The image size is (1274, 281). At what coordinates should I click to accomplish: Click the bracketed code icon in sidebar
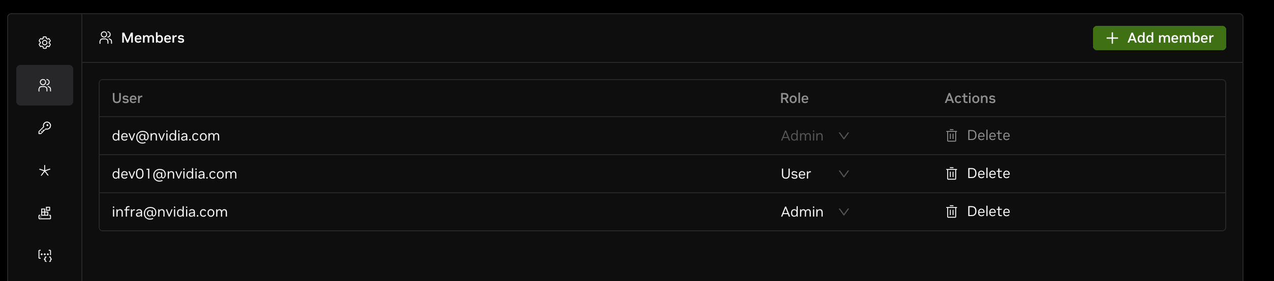pos(45,256)
